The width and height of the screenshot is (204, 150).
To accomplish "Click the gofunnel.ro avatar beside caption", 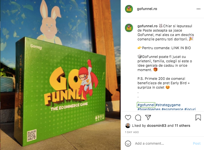I will point(129,28).
